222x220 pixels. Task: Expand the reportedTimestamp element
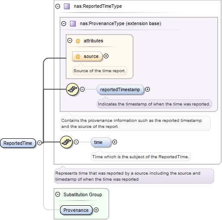pyautogui.click(x=147, y=89)
